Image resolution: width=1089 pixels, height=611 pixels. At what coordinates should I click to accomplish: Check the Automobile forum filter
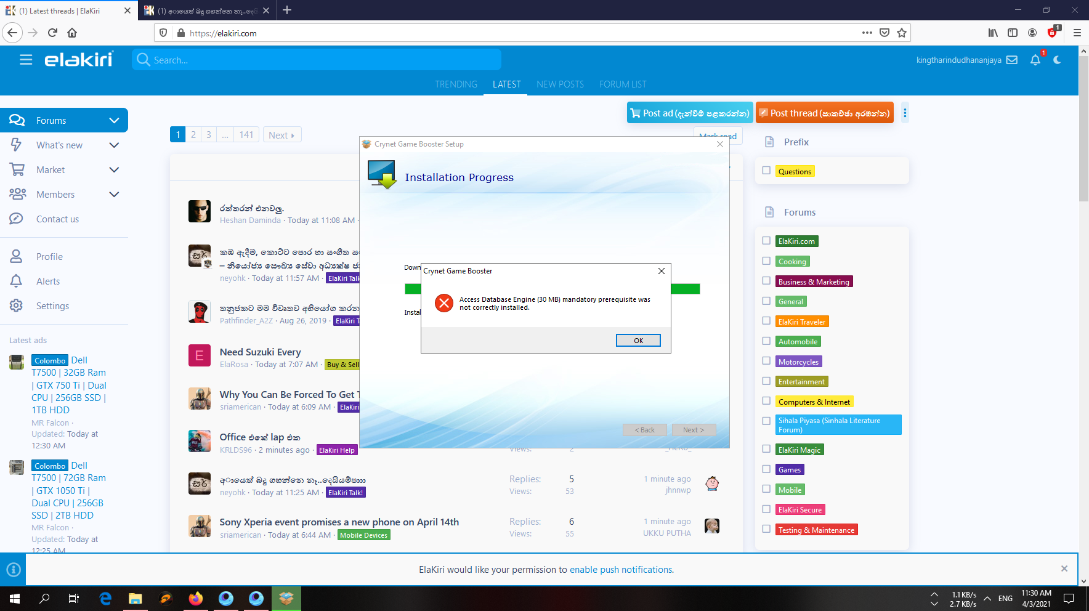pyautogui.click(x=766, y=341)
